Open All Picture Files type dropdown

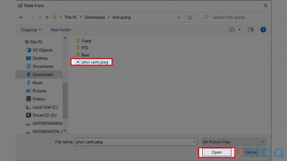click(x=234, y=142)
